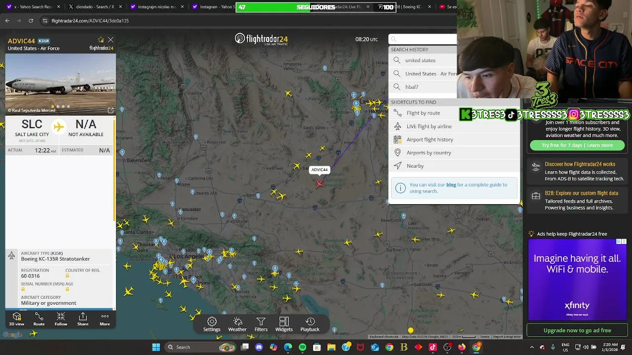
Task: Click the Windows taskbar Search box
Action: click(200, 347)
